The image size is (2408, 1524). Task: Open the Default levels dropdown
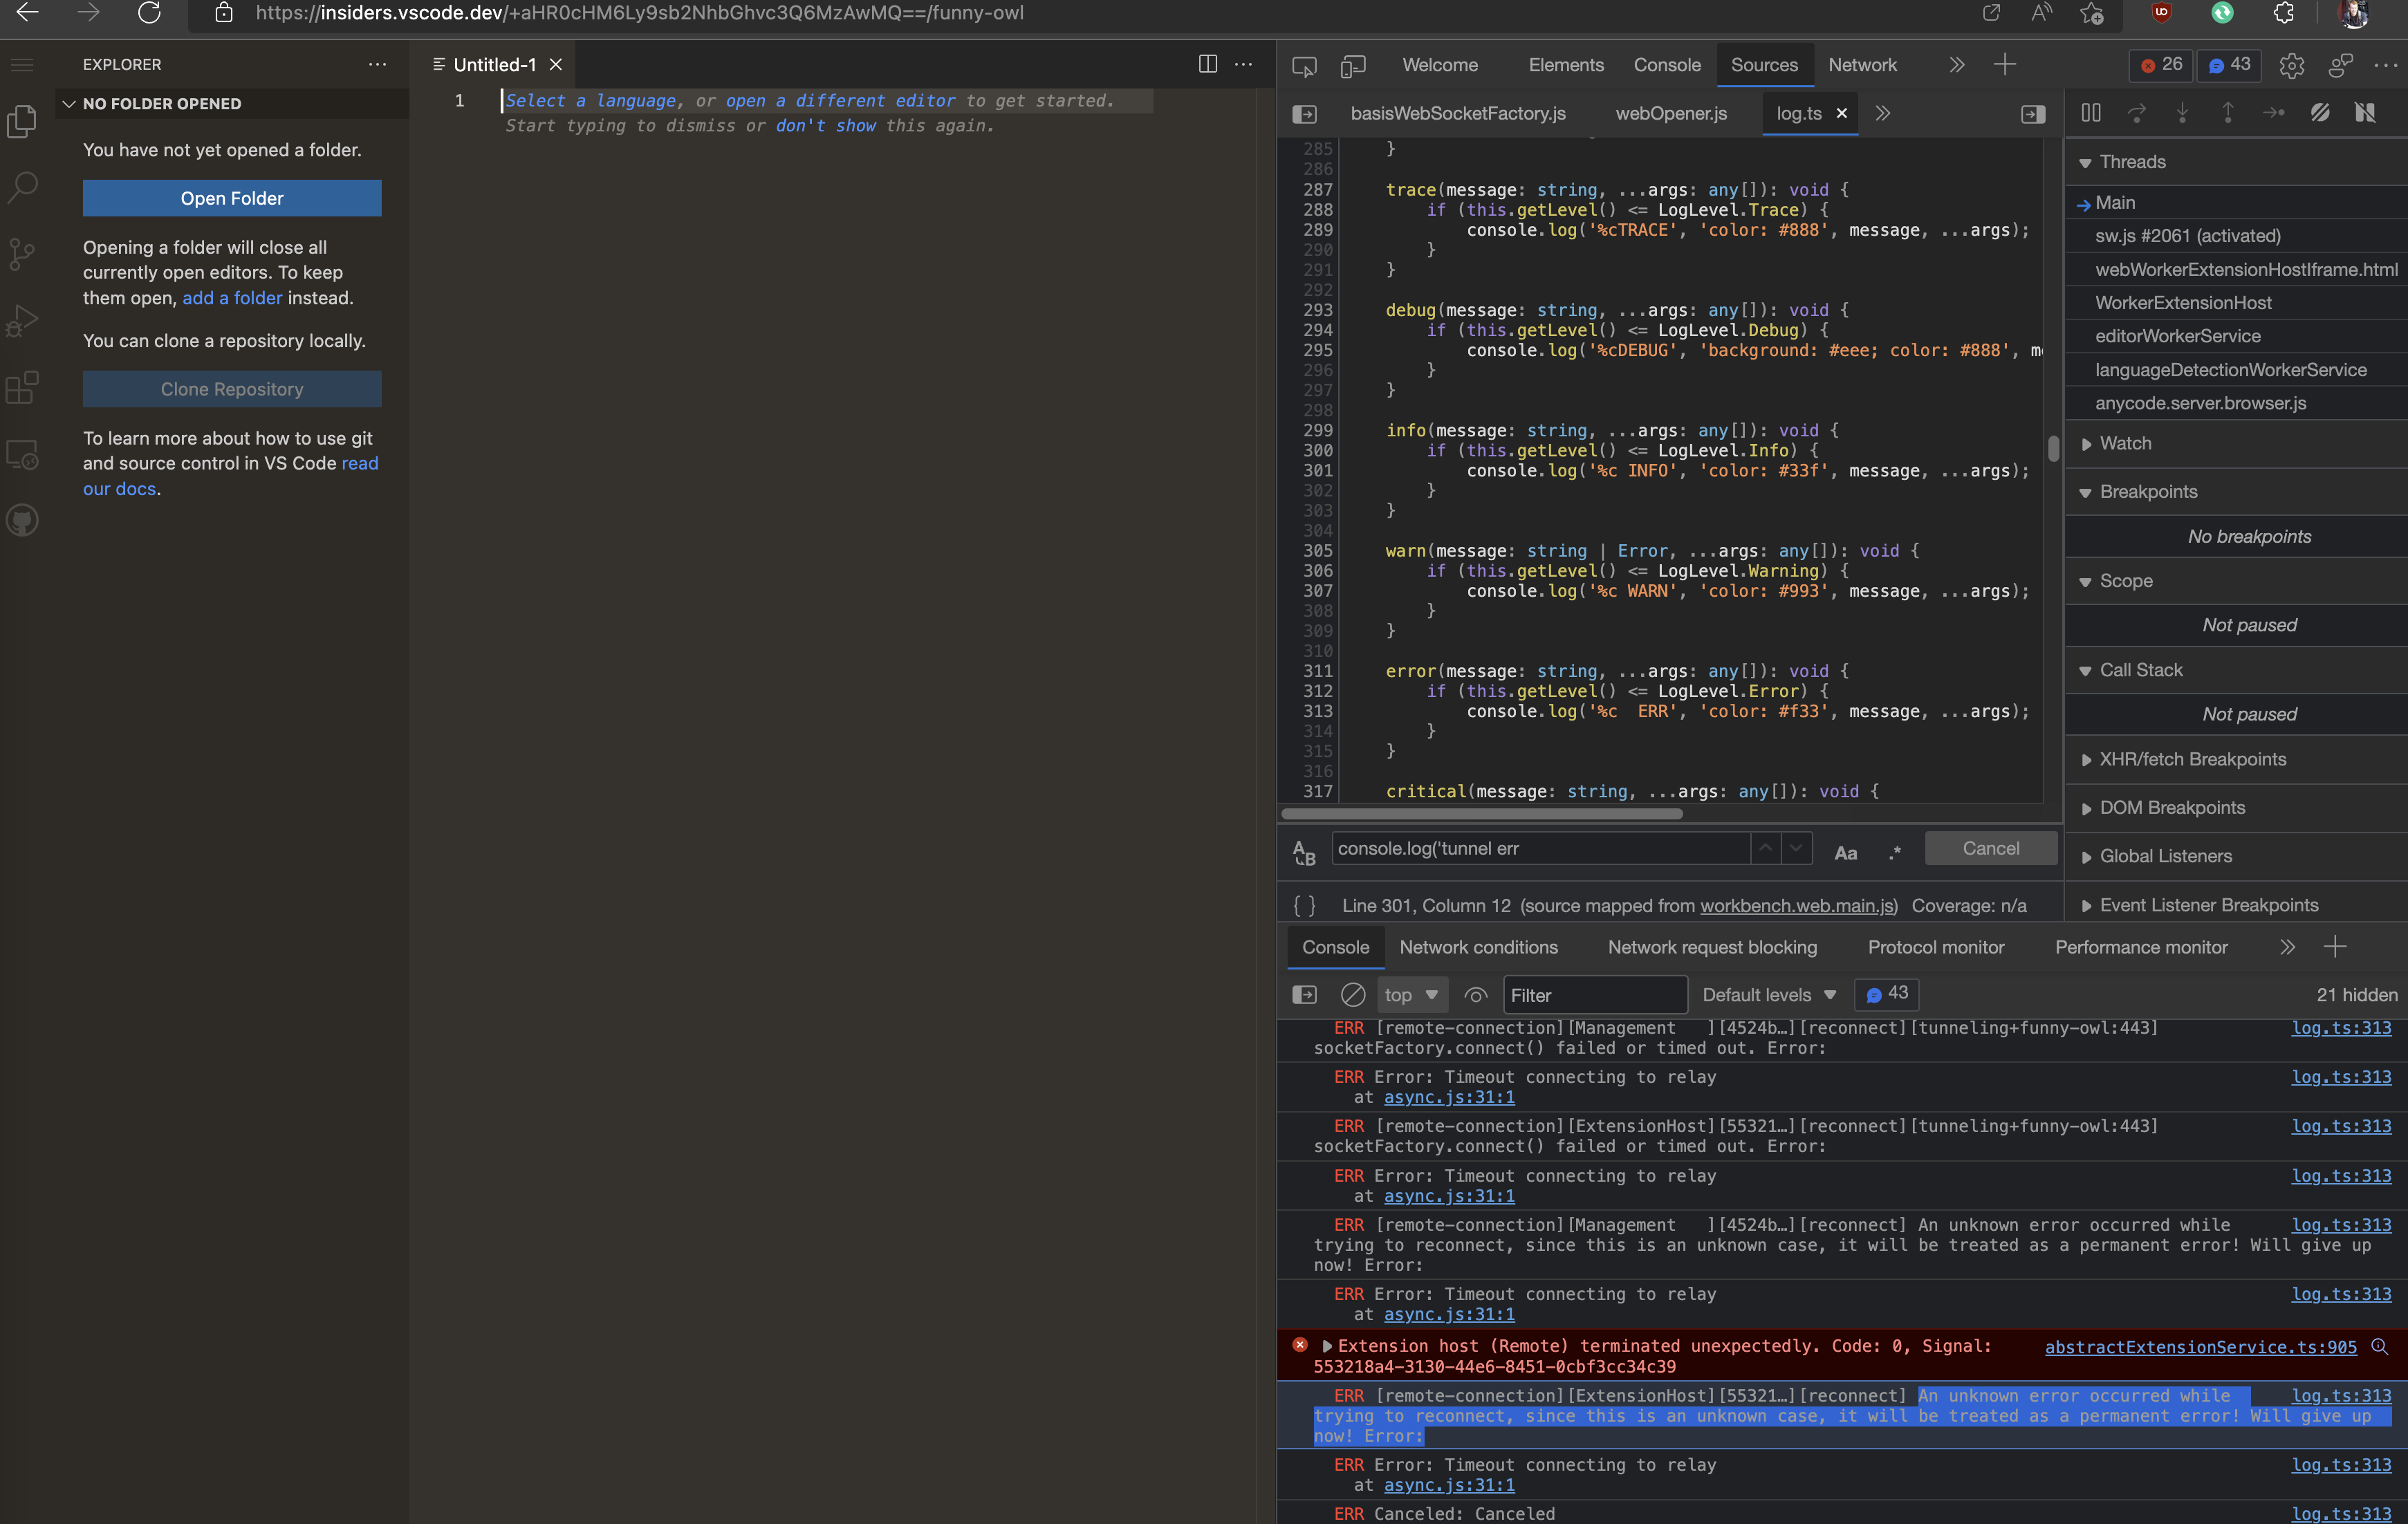[1768, 995]
